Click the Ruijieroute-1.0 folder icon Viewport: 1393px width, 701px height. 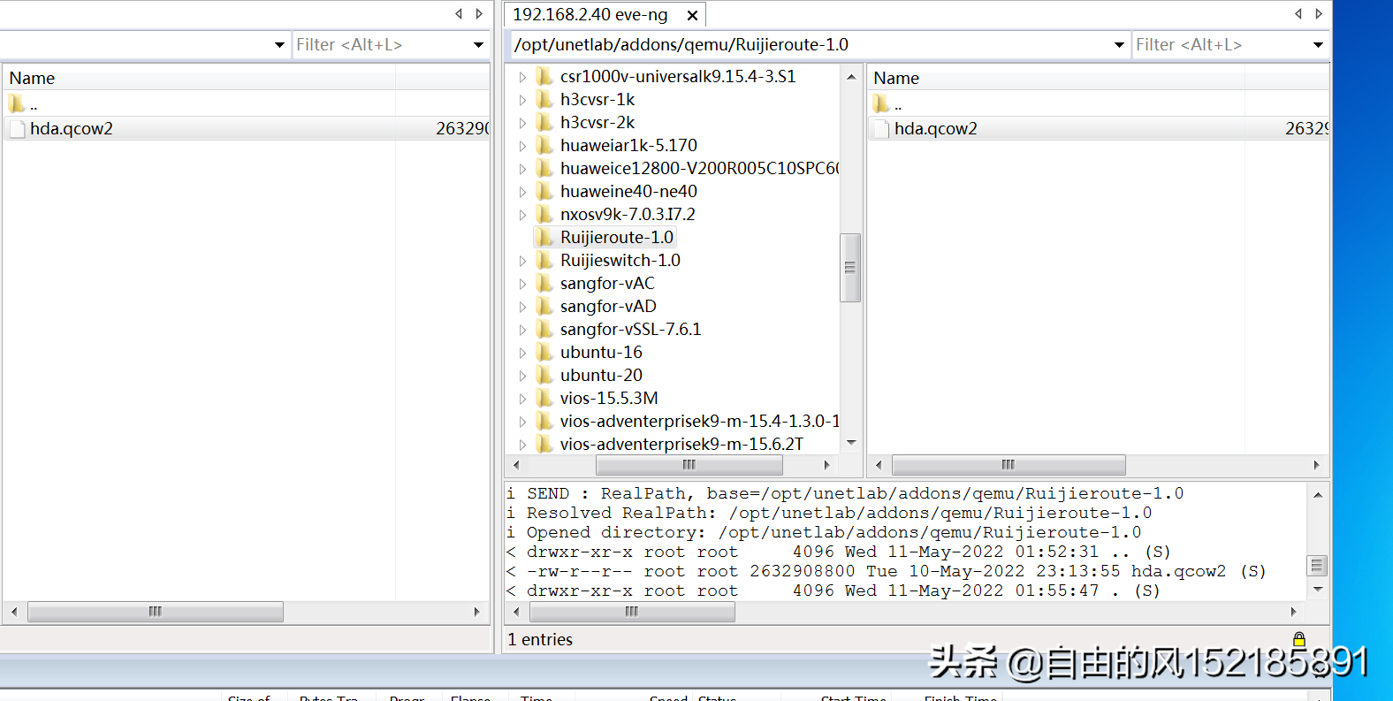point(544,238)
